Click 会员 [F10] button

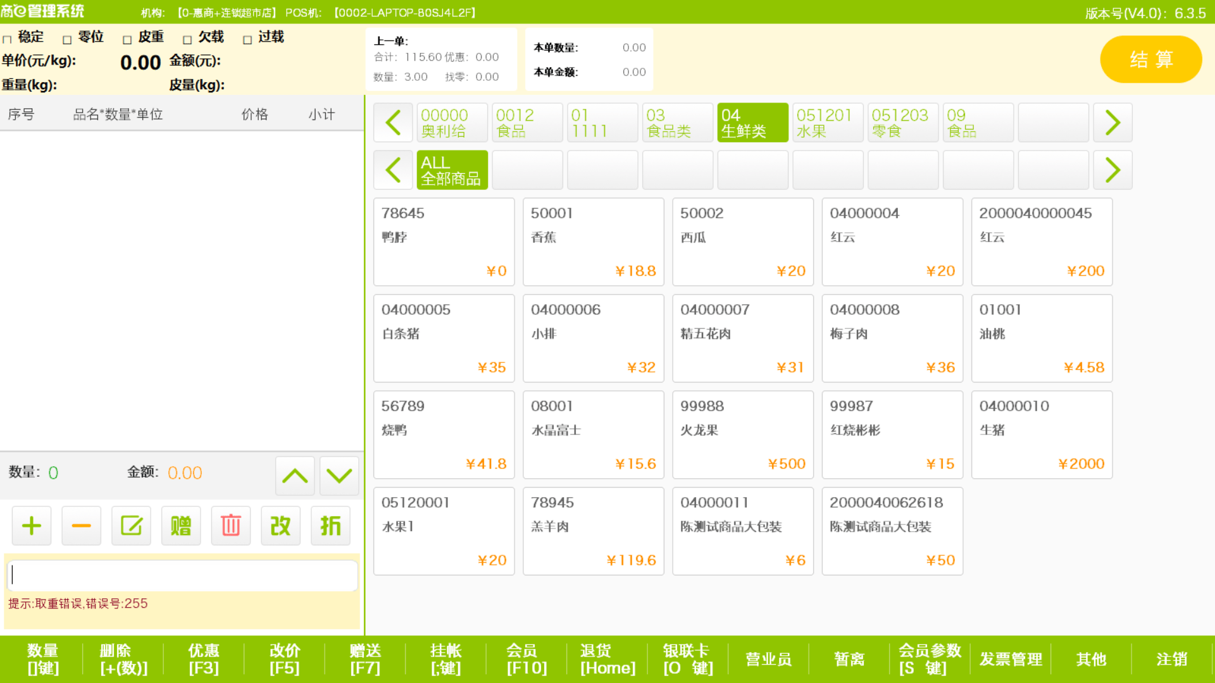(526, 659)
